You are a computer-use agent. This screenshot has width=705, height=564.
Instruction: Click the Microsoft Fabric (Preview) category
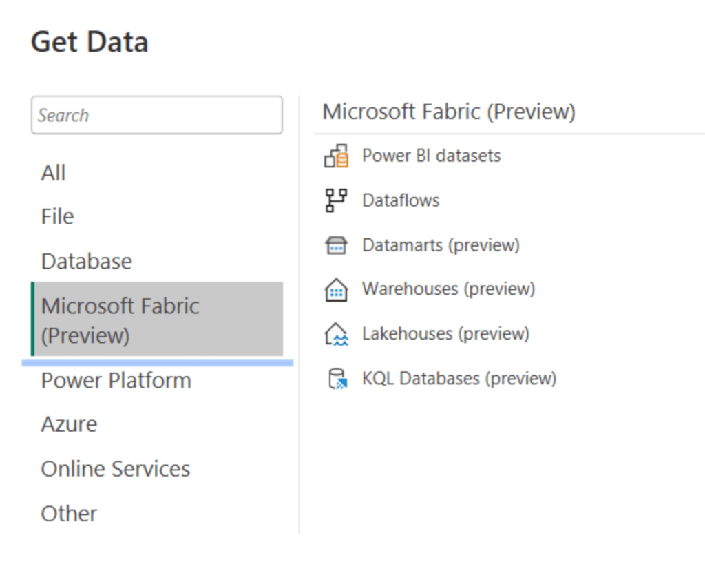122,319
